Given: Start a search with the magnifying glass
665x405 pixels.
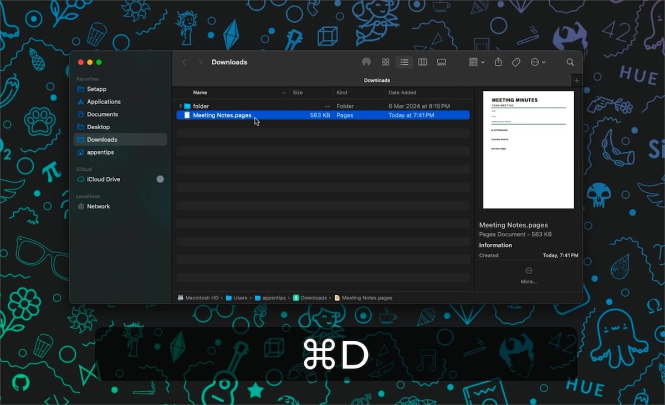Looking at the screenshot, I should pyautogui.click(x=570, y=62).
